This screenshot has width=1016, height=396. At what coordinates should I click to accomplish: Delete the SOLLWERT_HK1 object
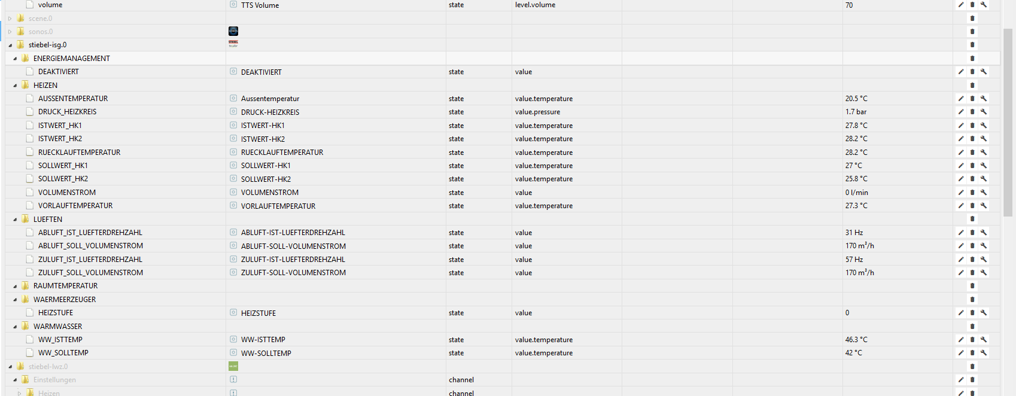point(972,166)
